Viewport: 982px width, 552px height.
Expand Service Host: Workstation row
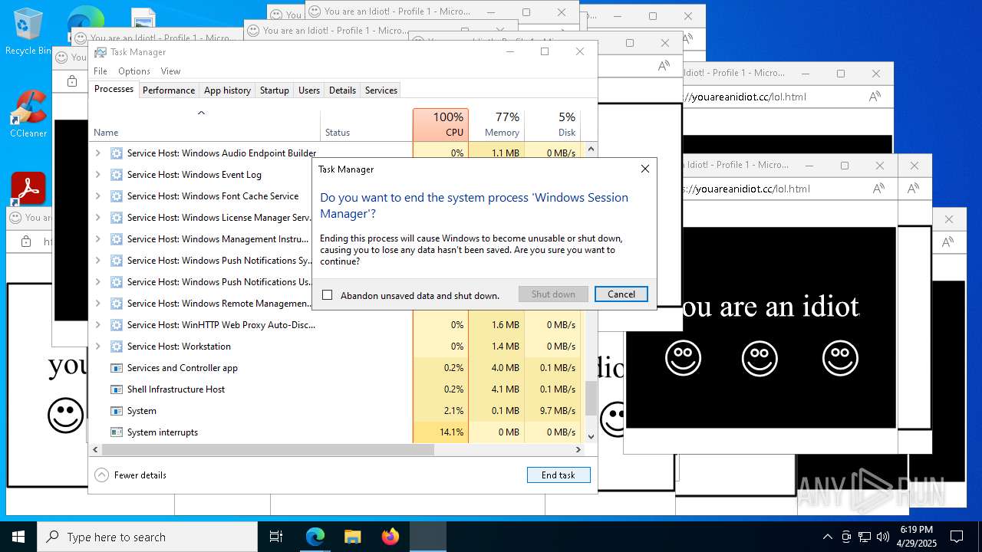pos(97,347)
